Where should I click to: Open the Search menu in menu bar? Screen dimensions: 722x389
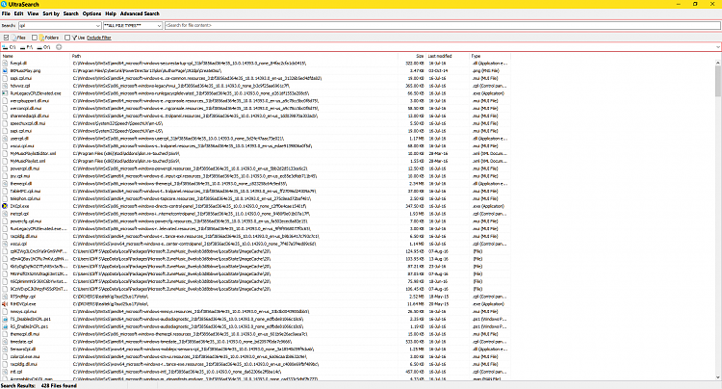71,13
